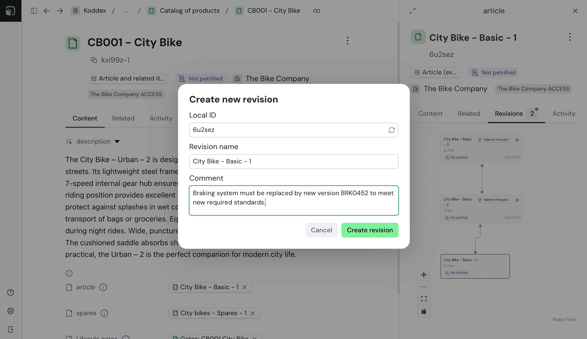The height and width of the screenshot is (339, 587).
Task: Zoom in on the revisions graph
Action: point(424,275)
